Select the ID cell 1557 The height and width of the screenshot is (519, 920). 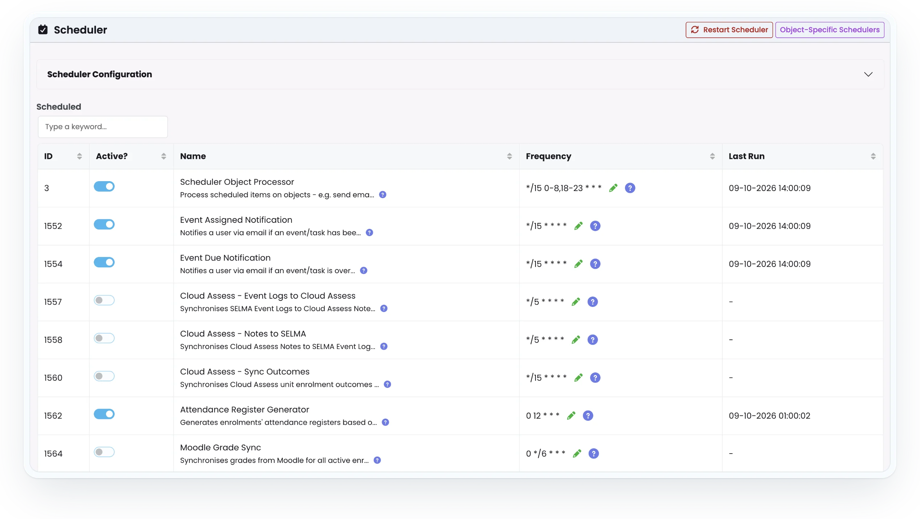point(53,302)
